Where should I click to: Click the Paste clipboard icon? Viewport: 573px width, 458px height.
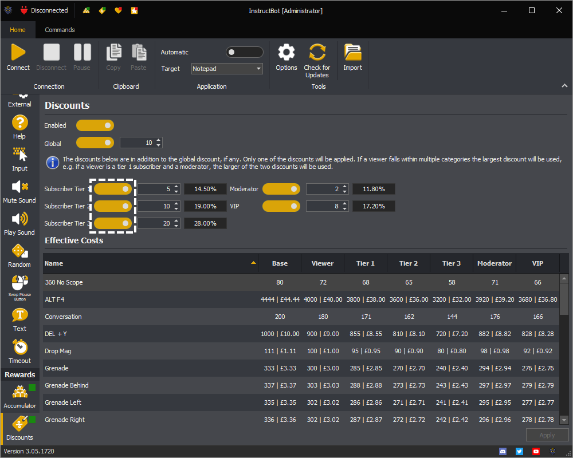[x=139, y=52]
